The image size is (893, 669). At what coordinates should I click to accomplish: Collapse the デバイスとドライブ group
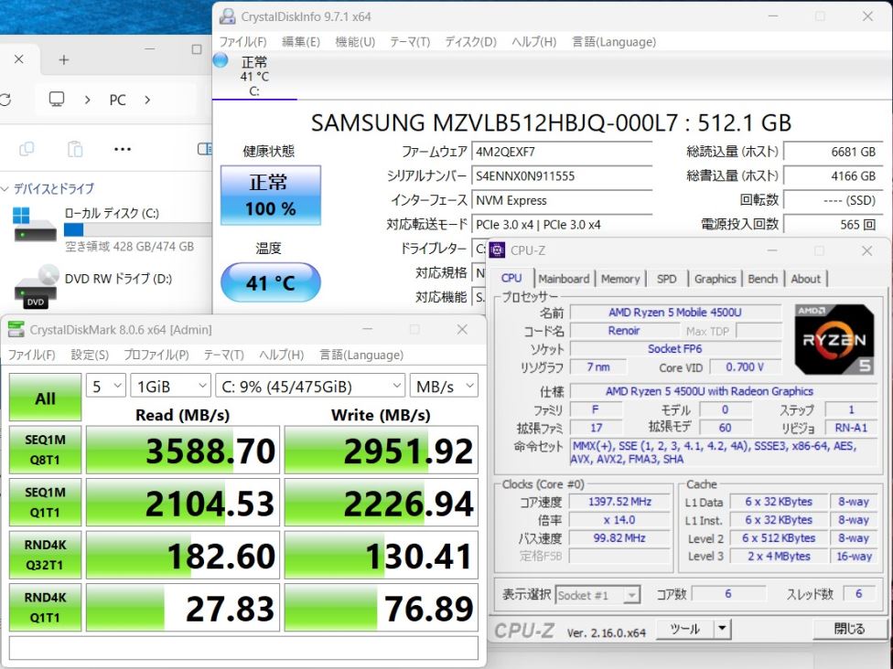coord(5,189)
